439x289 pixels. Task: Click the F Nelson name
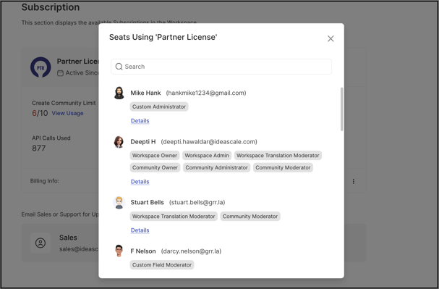143,251
